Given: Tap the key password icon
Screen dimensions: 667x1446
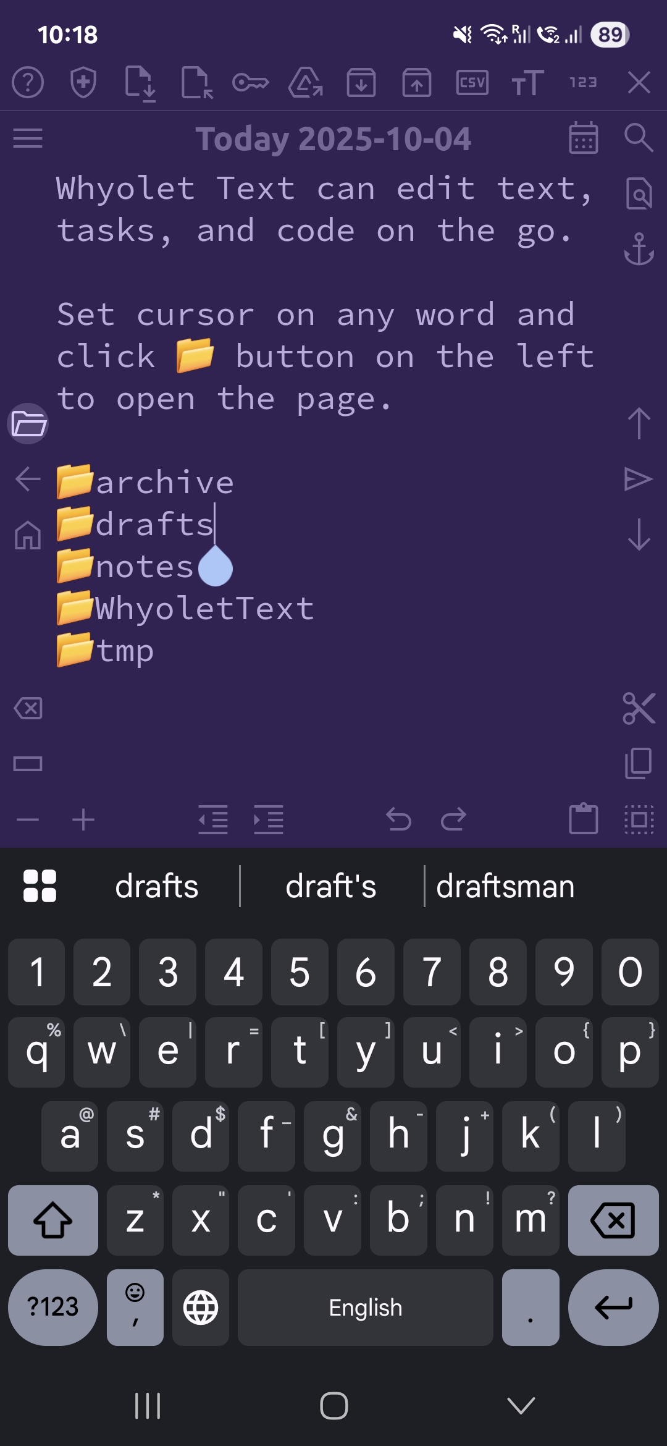Looking at the screenshot, I should [250, 83].
